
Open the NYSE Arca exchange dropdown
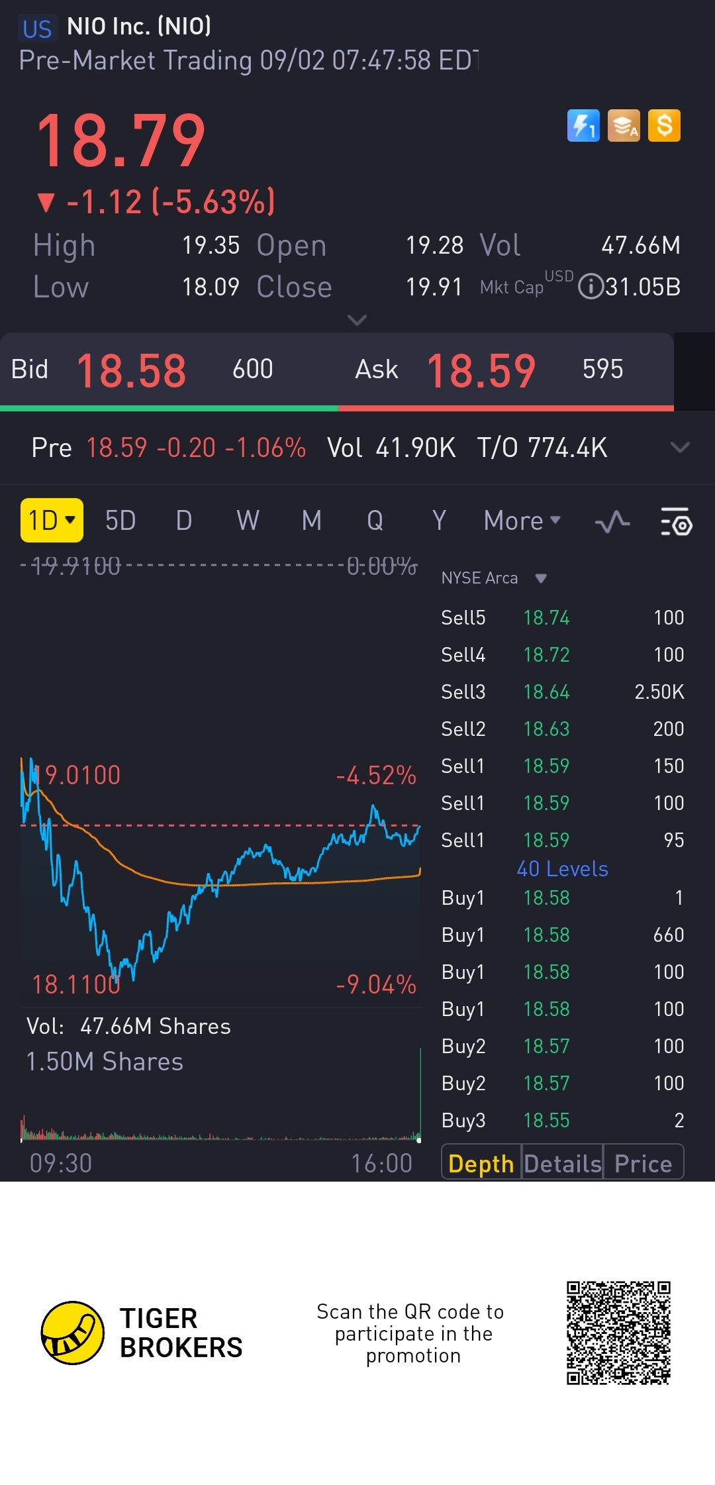coord(494,578)
